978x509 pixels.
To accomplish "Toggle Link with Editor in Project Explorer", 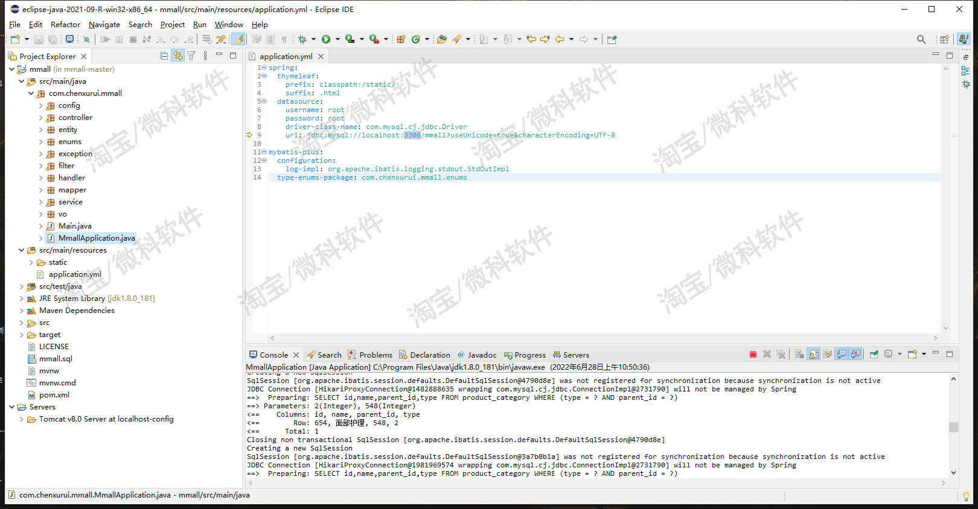I will 177,55.
